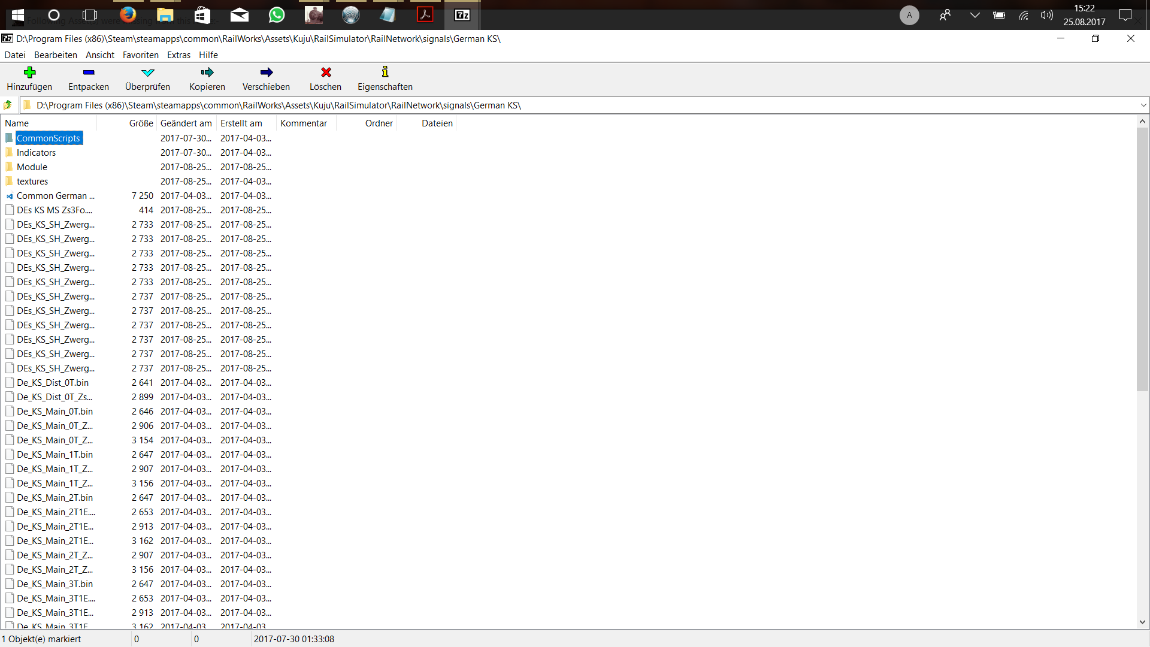
Task: Open the address path dropdown arrow
Action: [1143, 105]
